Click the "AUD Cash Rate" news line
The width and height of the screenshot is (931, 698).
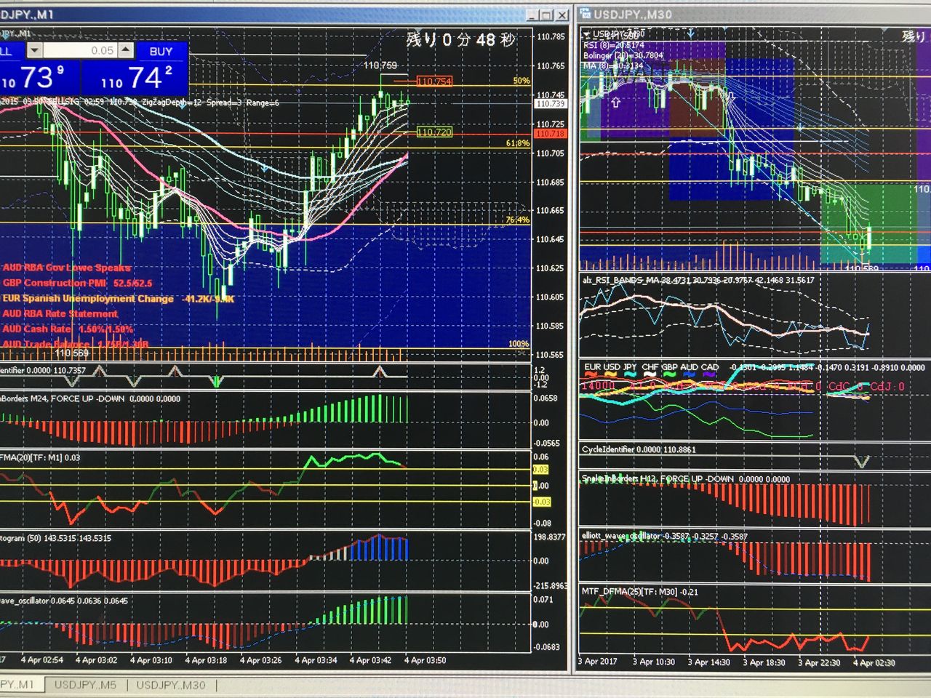68,329
